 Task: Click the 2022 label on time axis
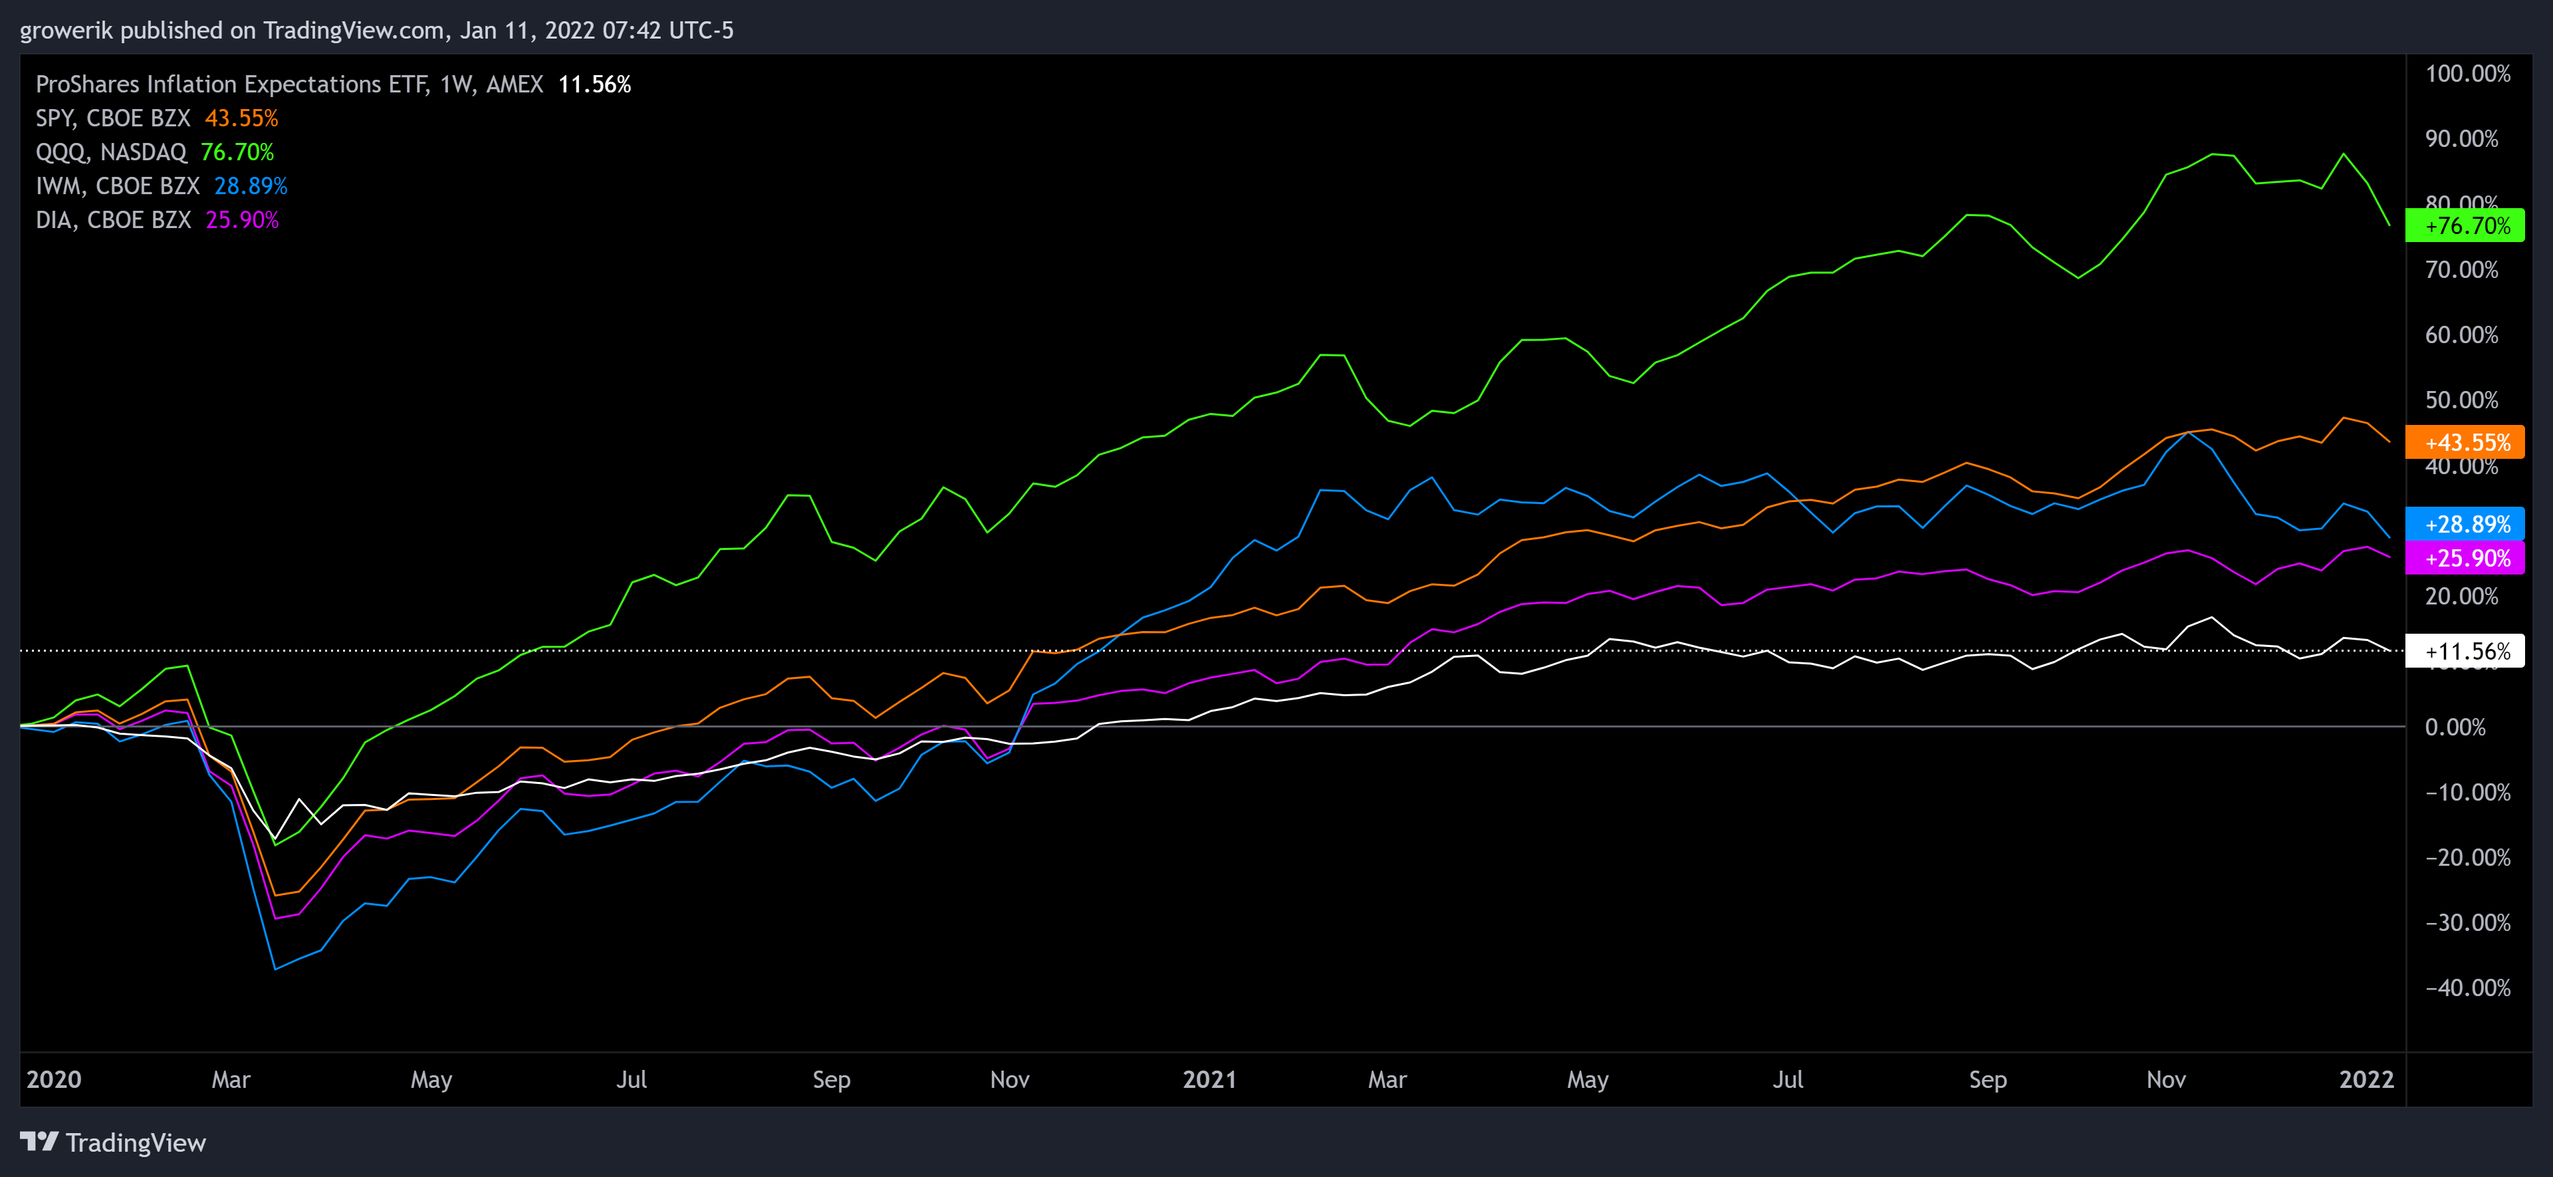click(2367, 1079)
